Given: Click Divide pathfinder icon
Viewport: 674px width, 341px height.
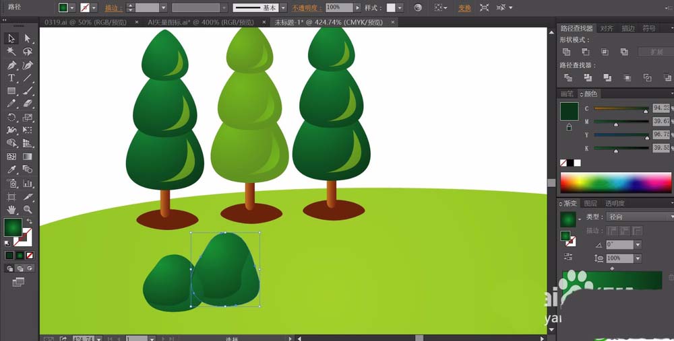Looking at the screenshot, I should [x=568, y=77].
